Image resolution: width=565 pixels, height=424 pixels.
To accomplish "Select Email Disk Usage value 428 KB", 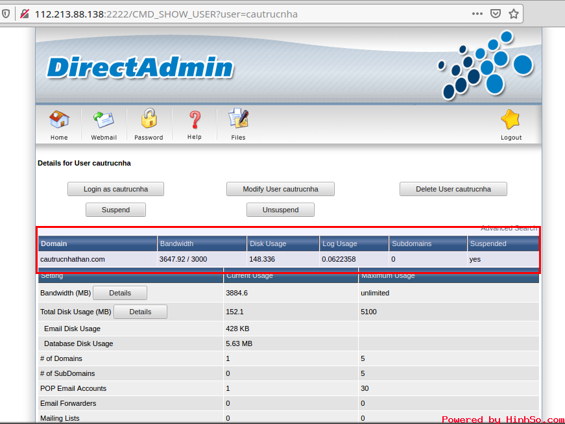I will tap(237, 329).
